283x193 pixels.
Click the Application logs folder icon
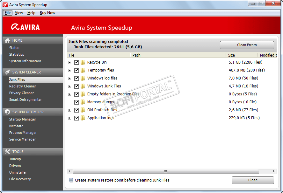[x=83, y=118]
